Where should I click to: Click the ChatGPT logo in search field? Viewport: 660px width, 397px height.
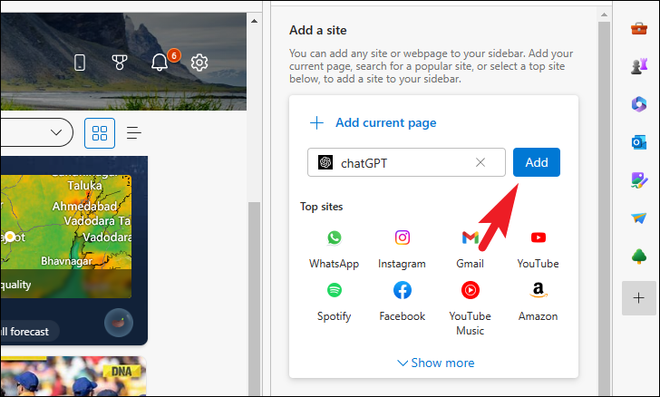pos(325,162)
